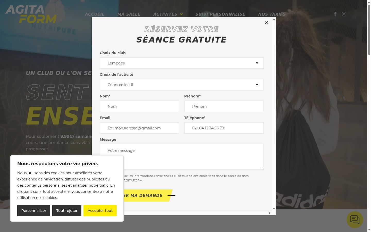Open Nos Tarifs page
371x232 pixels.
[272, 14]
